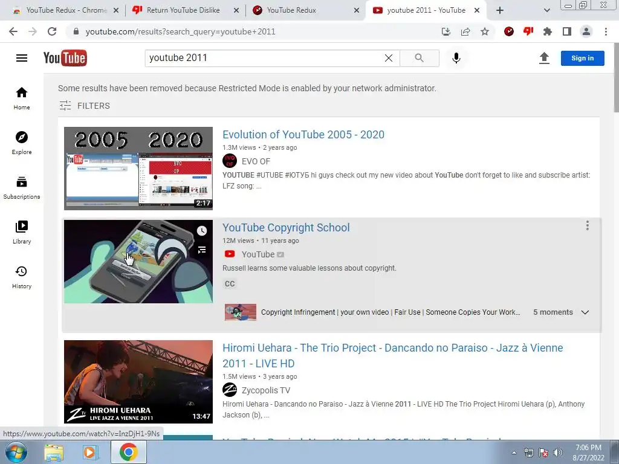Click the Watch Later clock on Copyright School thumbnail
Viewport: 619px width, 464px height.
[x=202, y=231]
